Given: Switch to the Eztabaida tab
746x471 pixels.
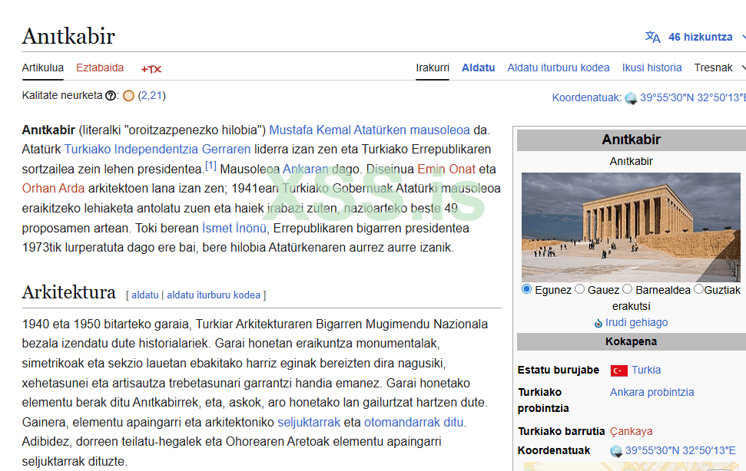Looking at the screenshot, I should click(100, 68).
